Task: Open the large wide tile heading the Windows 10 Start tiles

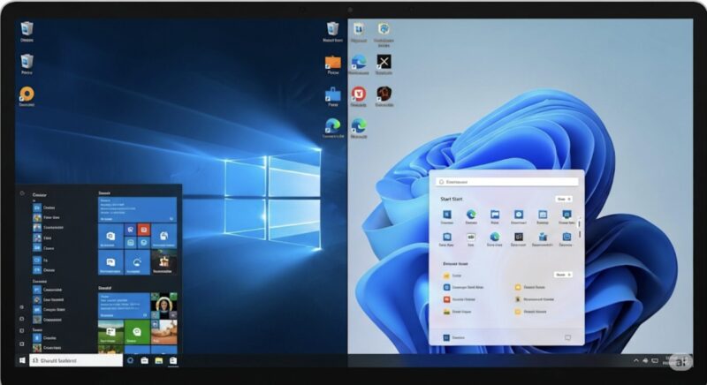Action: tap(137, 209)
